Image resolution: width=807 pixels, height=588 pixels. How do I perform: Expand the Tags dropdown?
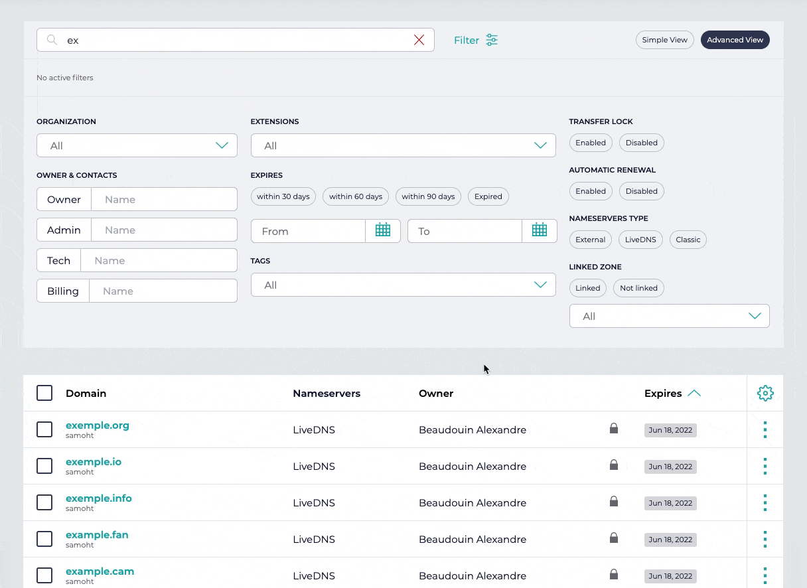pyautogui.click(x=403, y=285)
